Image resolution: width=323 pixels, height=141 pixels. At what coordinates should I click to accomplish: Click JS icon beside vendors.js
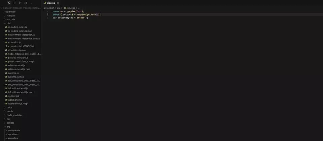click(6, 96)
